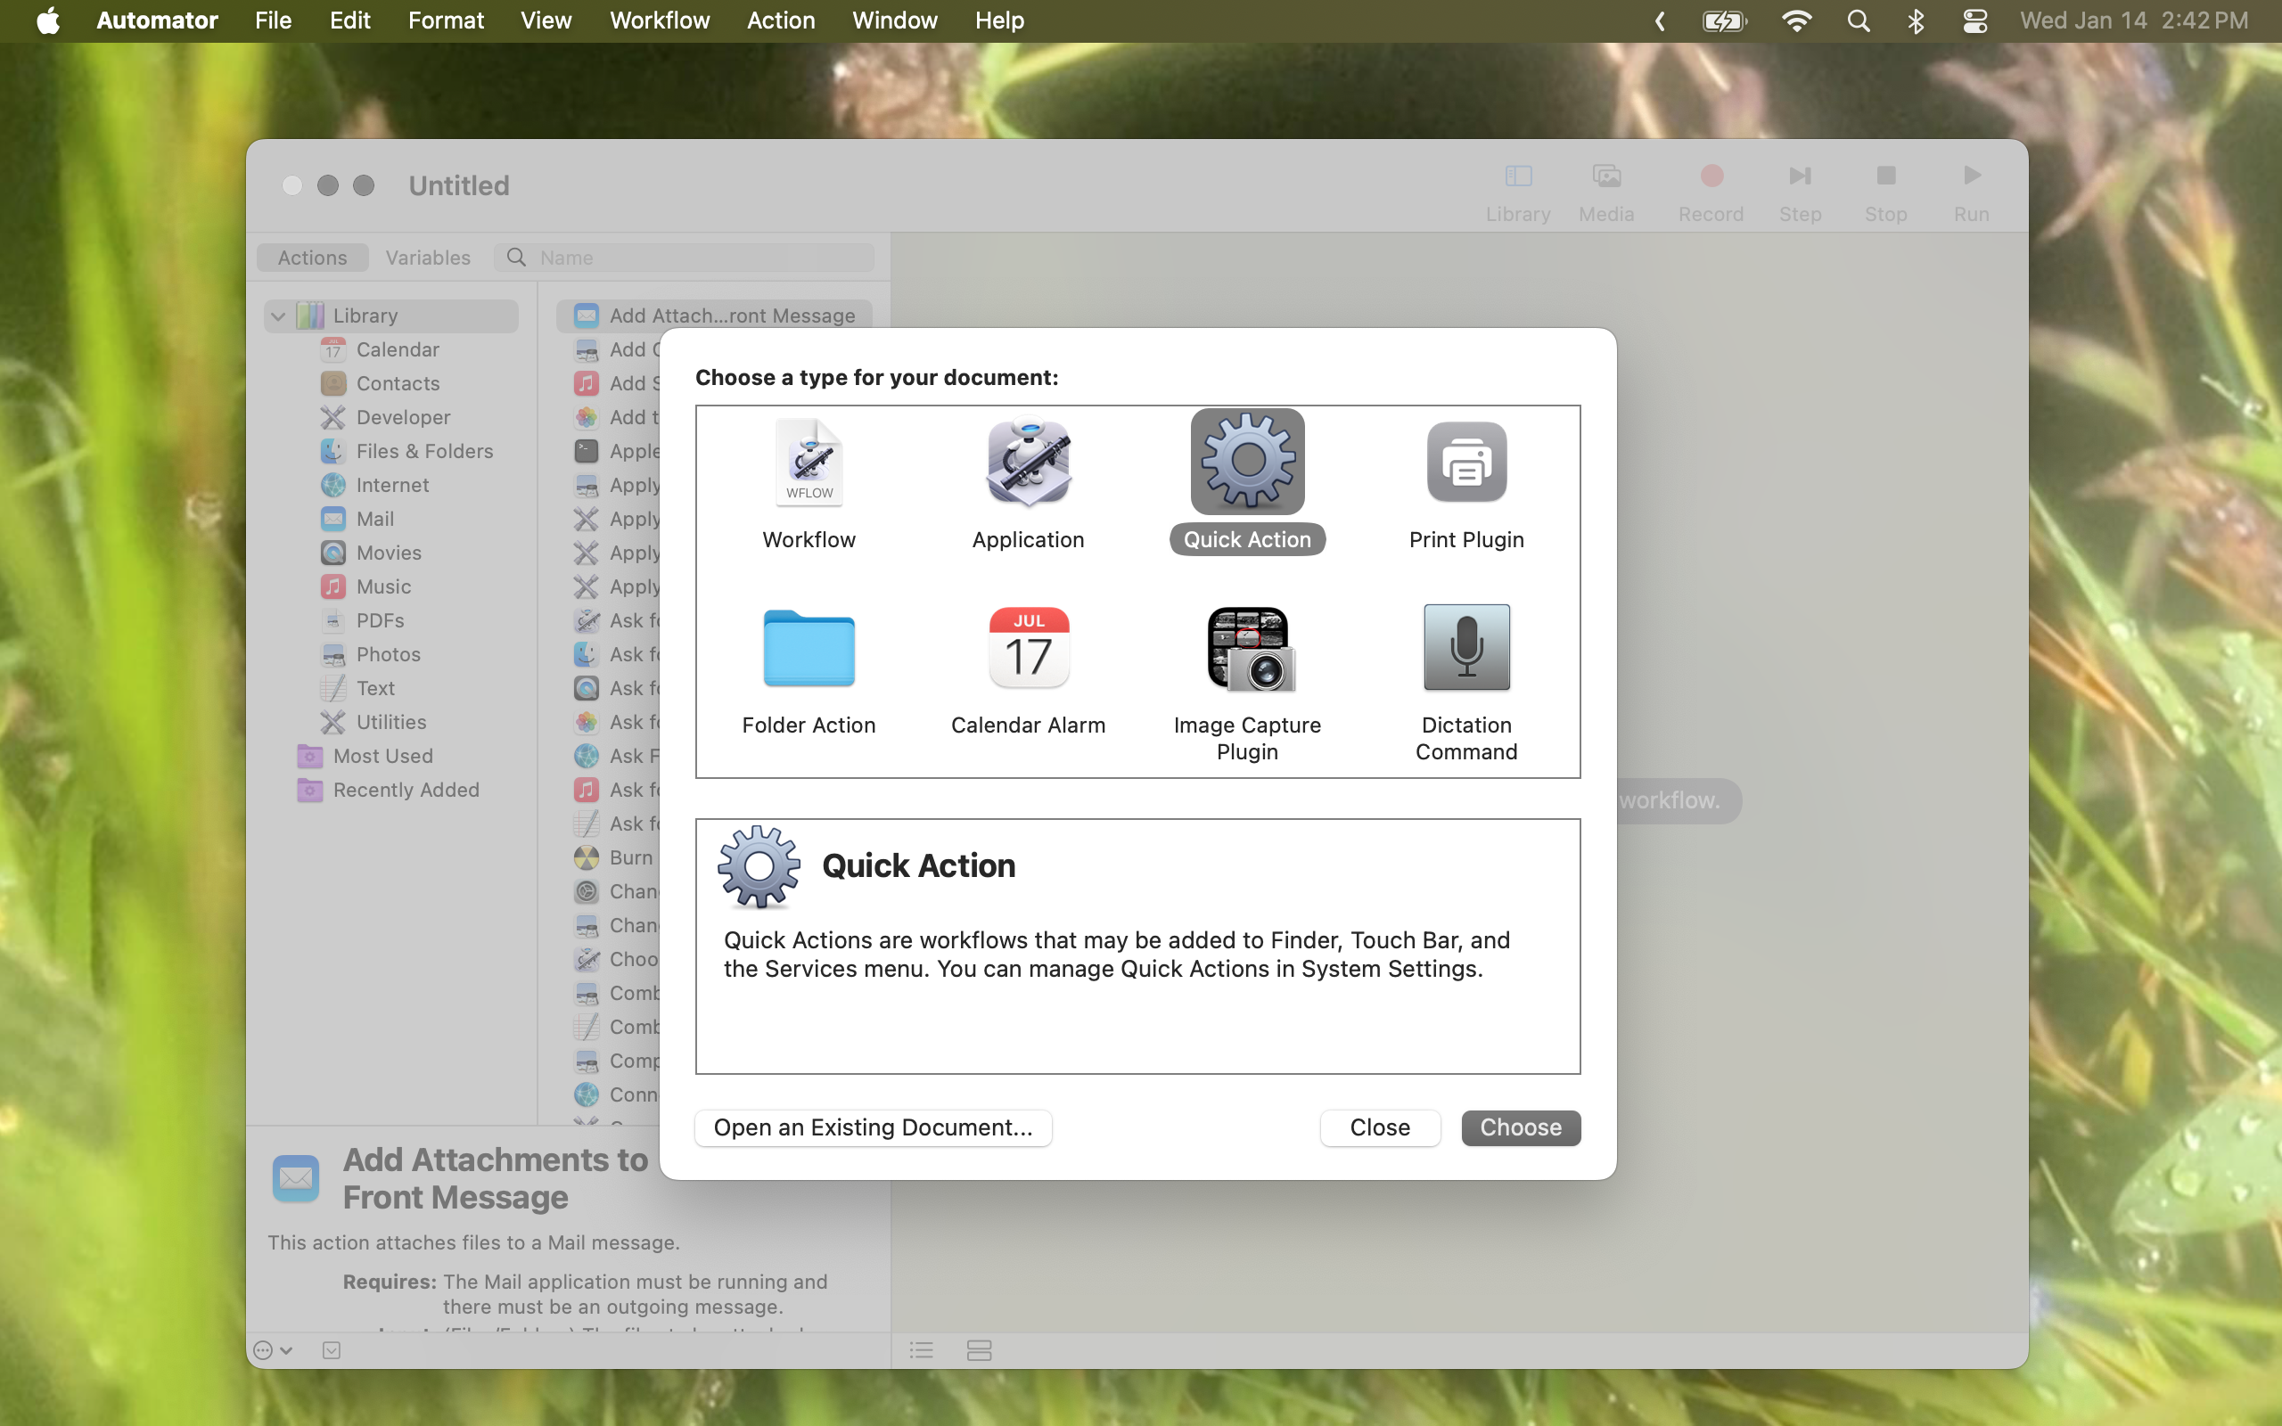Screen dimensions: 2282x1426
Task: Open the feedback chevron at bottom left
Action: tap(271, 1349)
